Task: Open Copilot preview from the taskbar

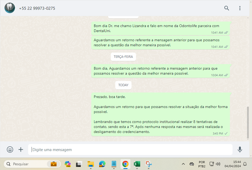Action: pos(68,164)
